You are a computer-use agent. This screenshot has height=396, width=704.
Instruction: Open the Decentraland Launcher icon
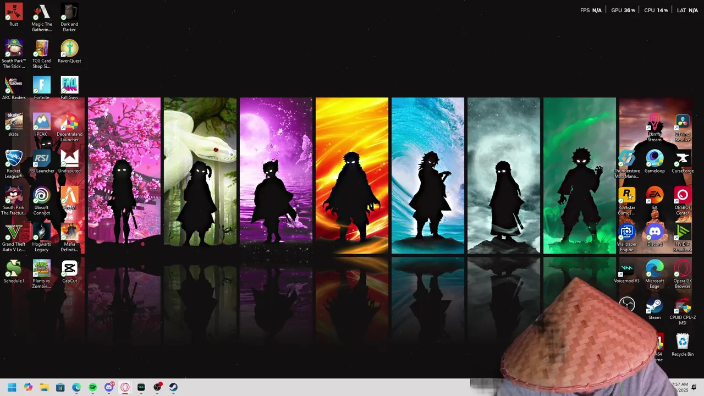69,128
